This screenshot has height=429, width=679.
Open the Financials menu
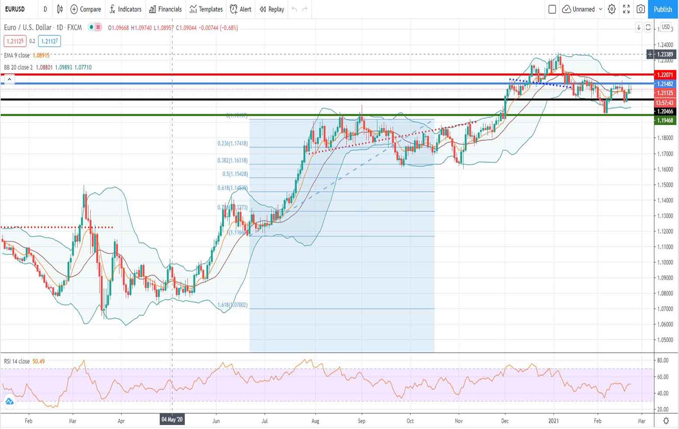click(x=165, y=9)
